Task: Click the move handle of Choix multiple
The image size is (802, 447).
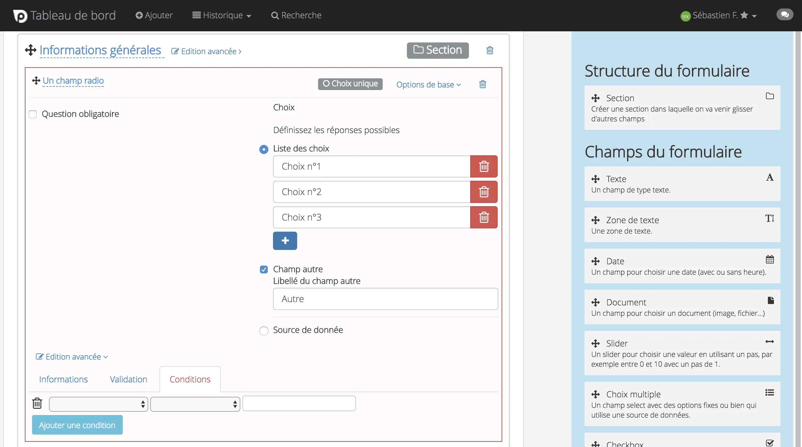Action: [596, 394]
